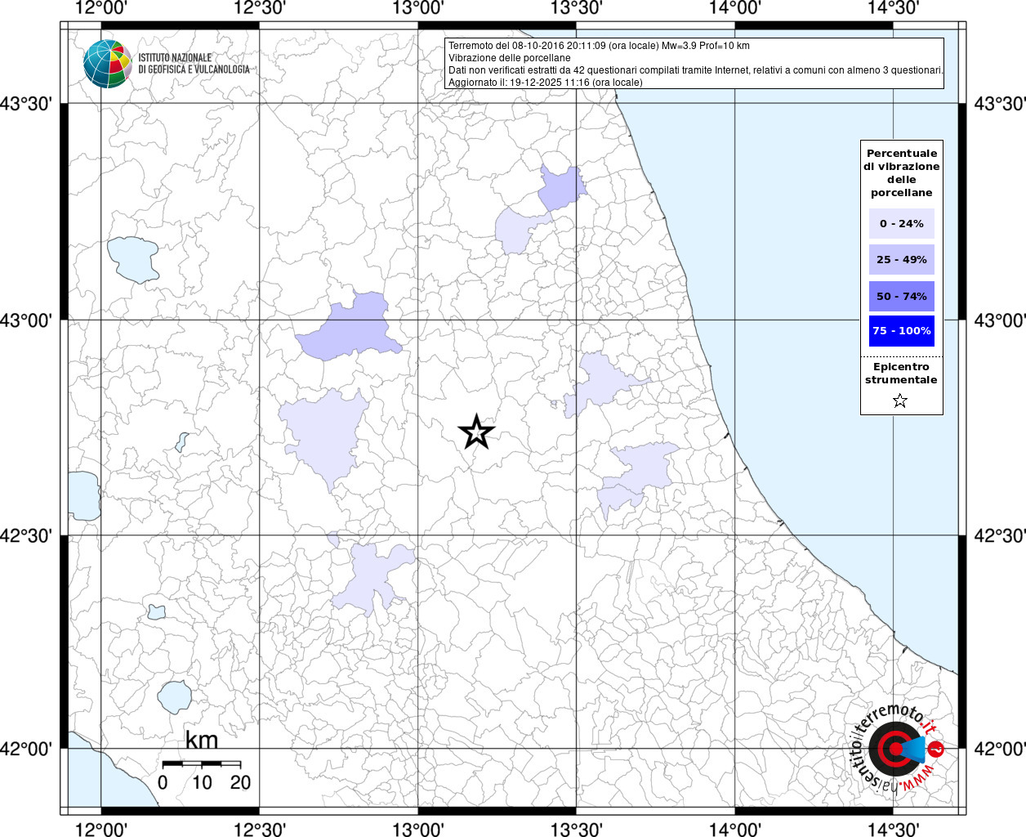Click the top axis label 12°00'
The height and width of the screenshot is (837, 1026).
pos(100,7)
